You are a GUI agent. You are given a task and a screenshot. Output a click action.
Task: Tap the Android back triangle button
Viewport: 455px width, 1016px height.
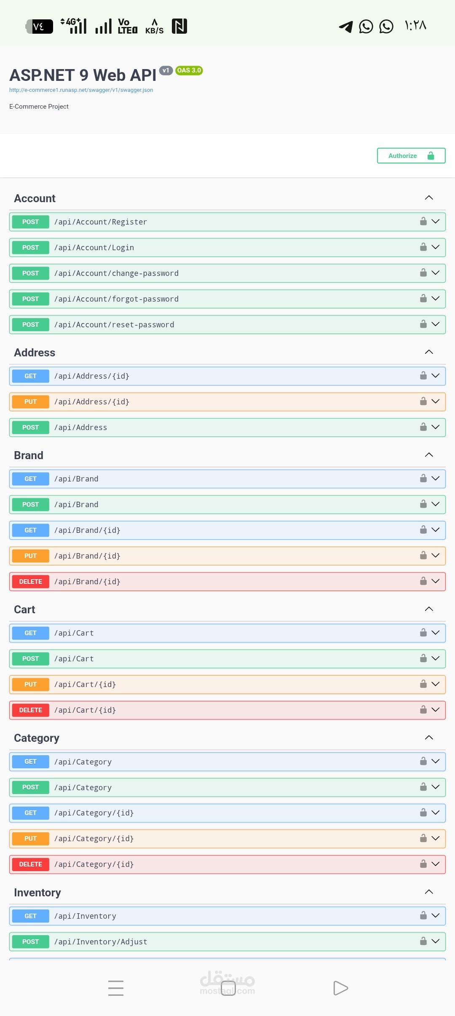(x=340, y=988)
